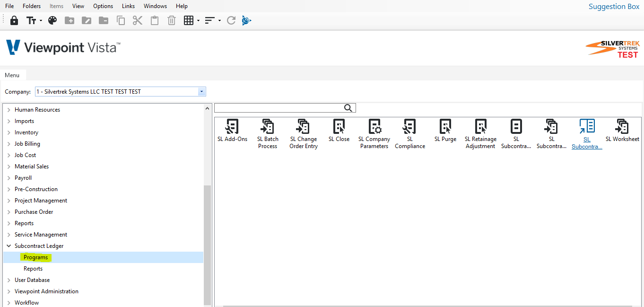Screen dimensions: 644x307
Task: Click the module tree vertical scrollbar thumb
Action: 208,245
